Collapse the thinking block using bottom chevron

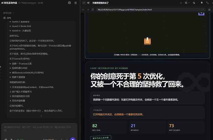tap(41, 116)
